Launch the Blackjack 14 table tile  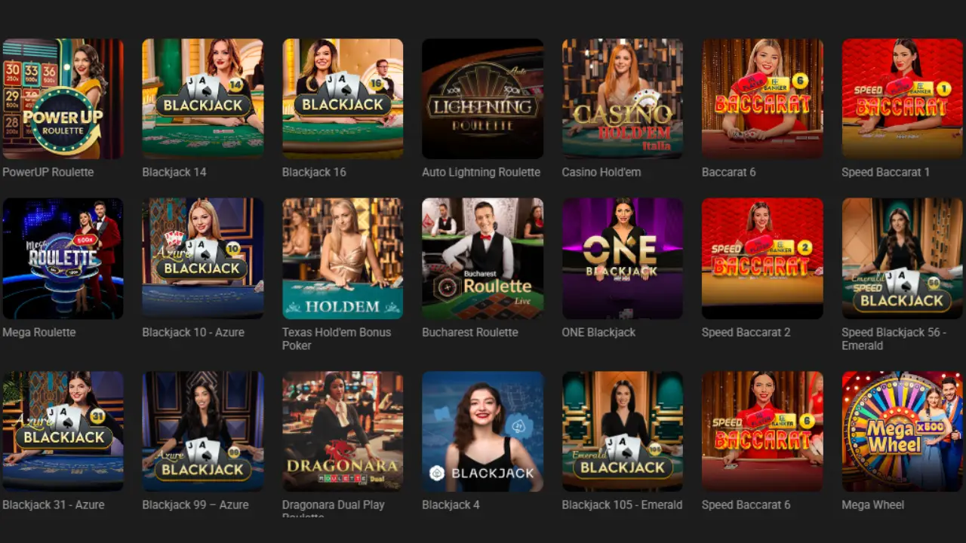tap(203, 99)
